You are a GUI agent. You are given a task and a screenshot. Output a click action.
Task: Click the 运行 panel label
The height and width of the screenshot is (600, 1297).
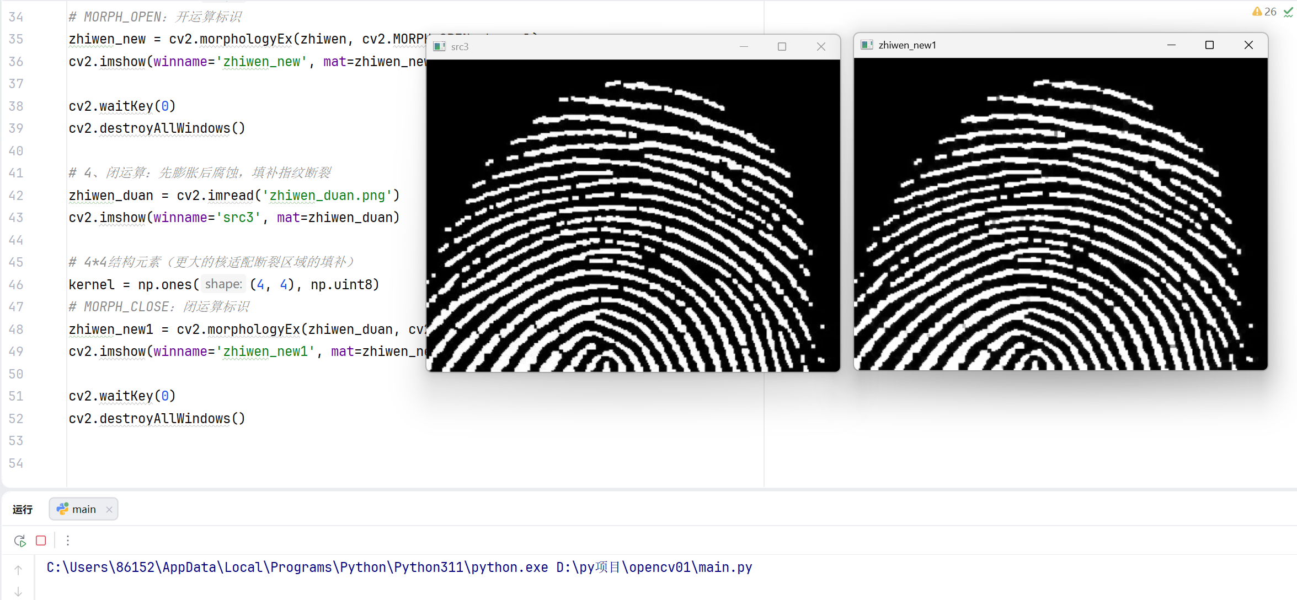point(23,509)
